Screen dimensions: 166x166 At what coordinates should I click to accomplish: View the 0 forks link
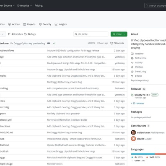(x=138, y=76)
